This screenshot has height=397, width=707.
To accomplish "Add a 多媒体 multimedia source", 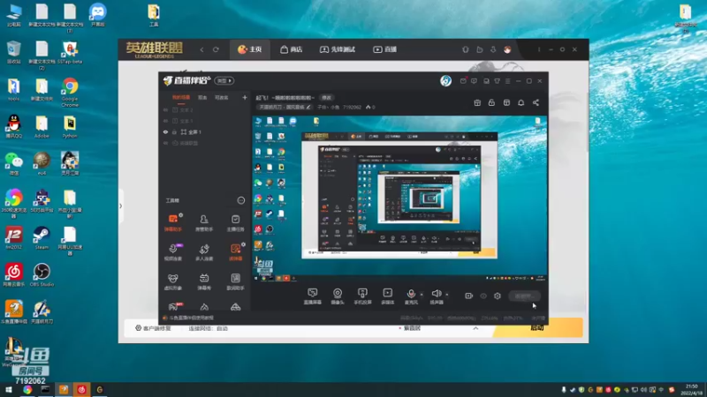I will coord(387,296).
